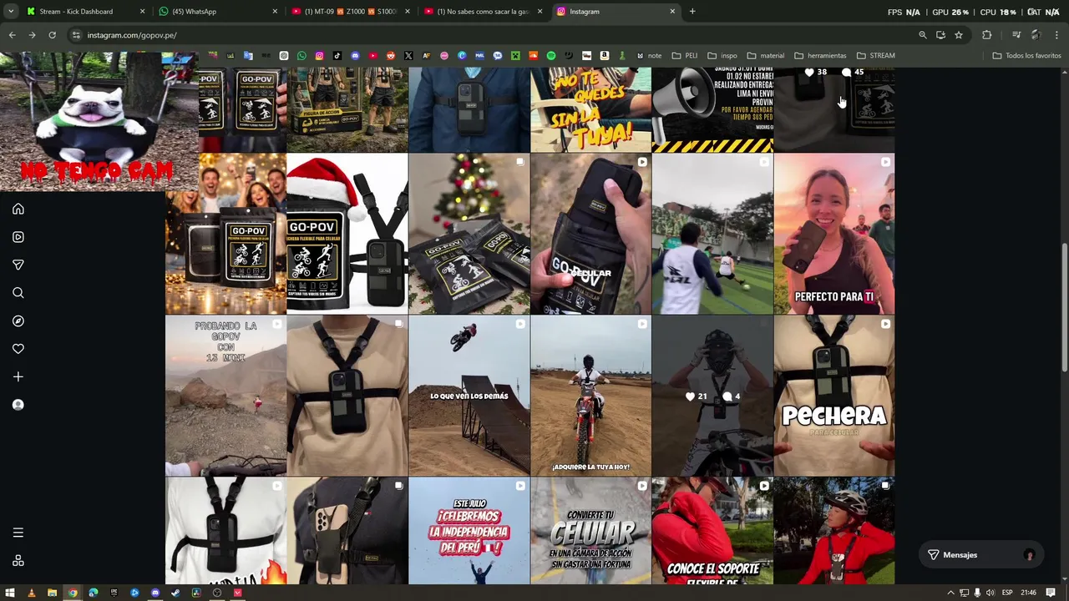Expand the tab search dropdown arrow
This screenshot has width=1069, height=601.
pos(10,12)
